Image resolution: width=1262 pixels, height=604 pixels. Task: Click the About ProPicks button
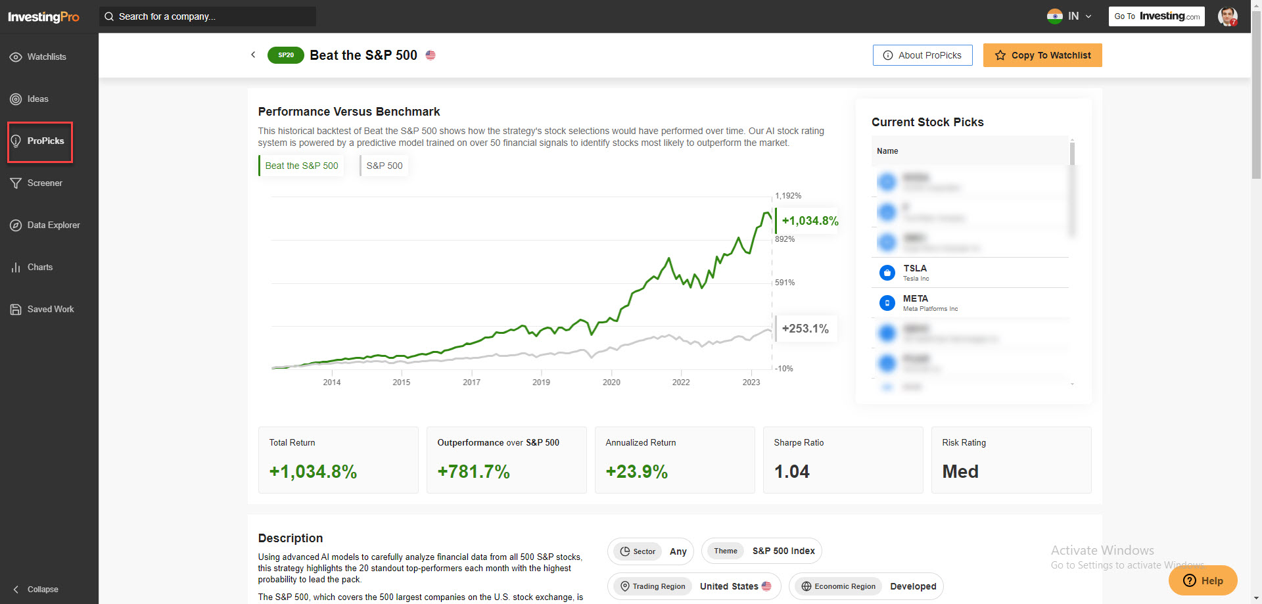point(923,55)
